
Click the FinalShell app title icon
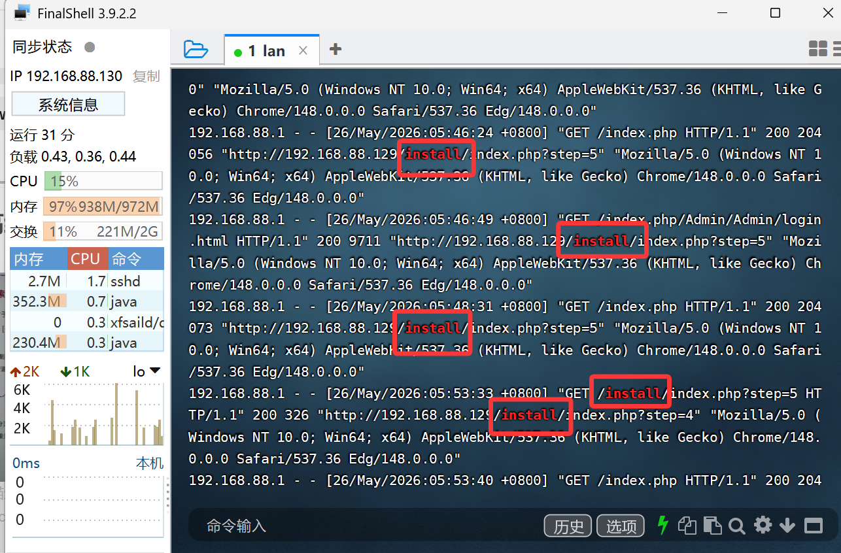point(22,12)
